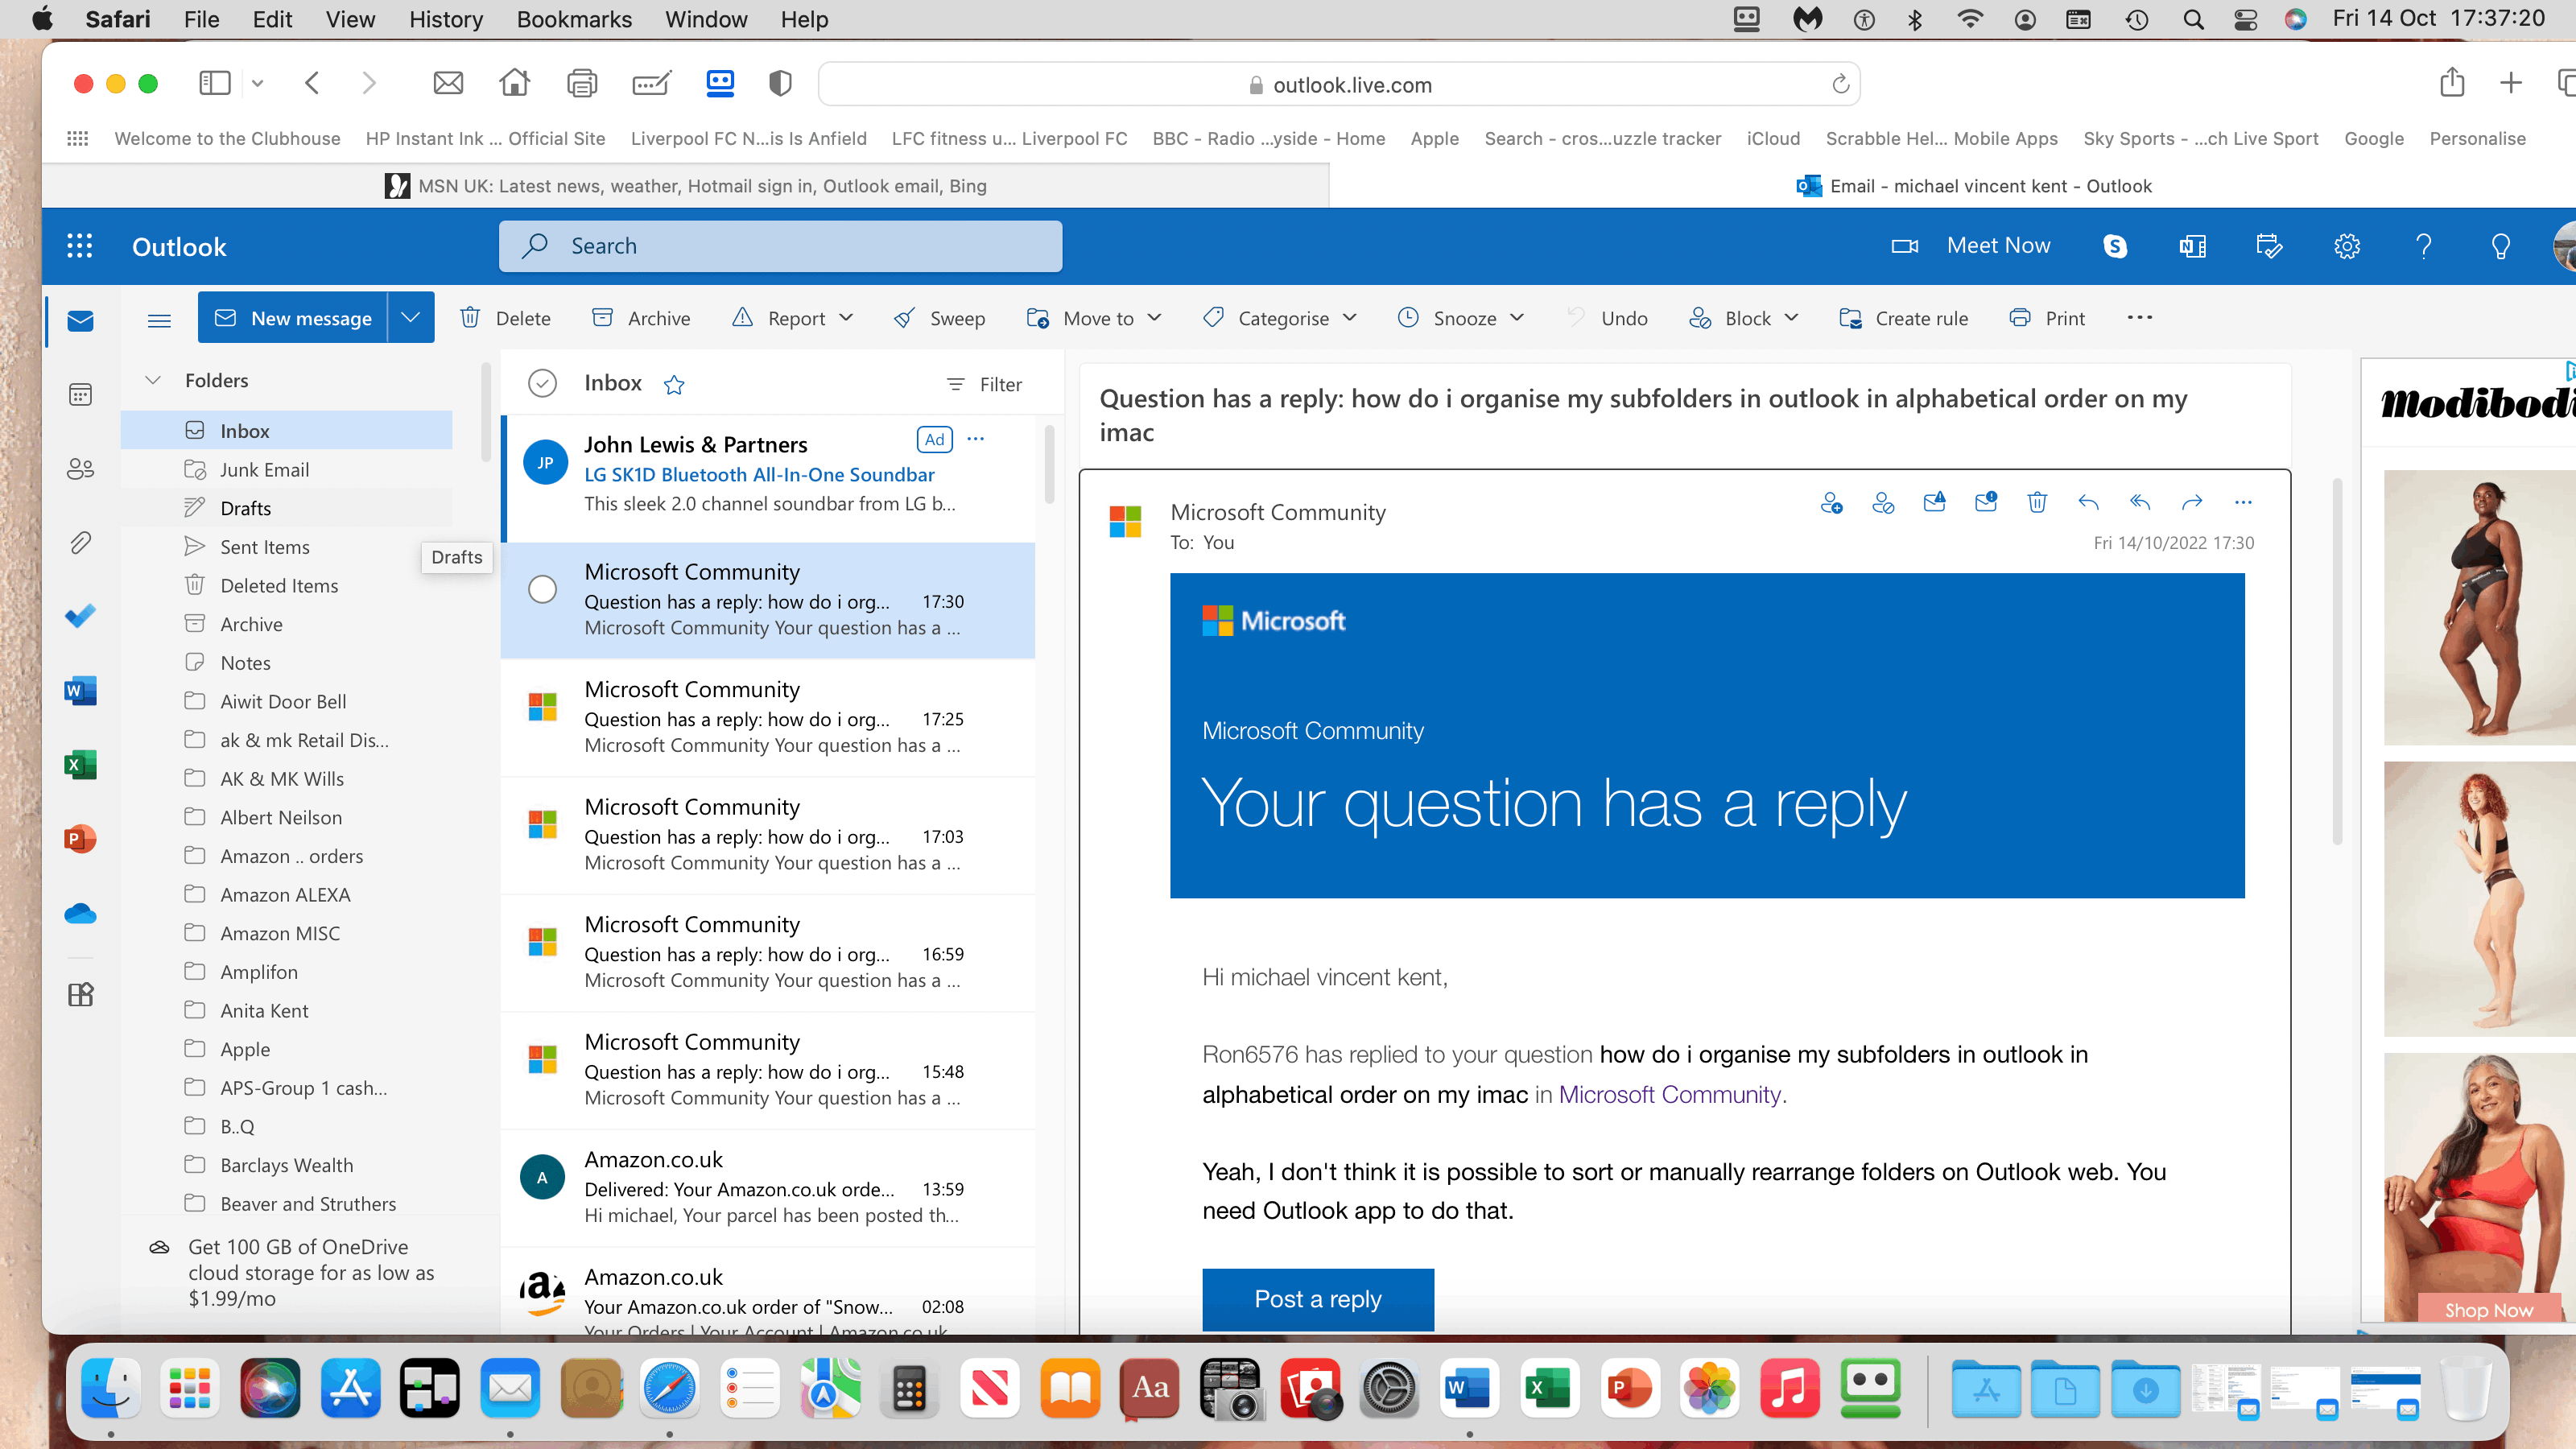Open My Day calendar-check icon

coord(2269,246)
